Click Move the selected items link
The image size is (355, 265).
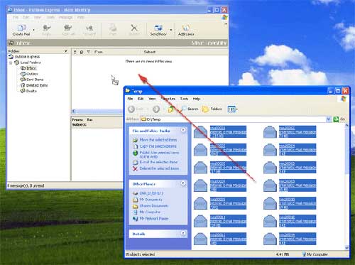click(158, 140)
